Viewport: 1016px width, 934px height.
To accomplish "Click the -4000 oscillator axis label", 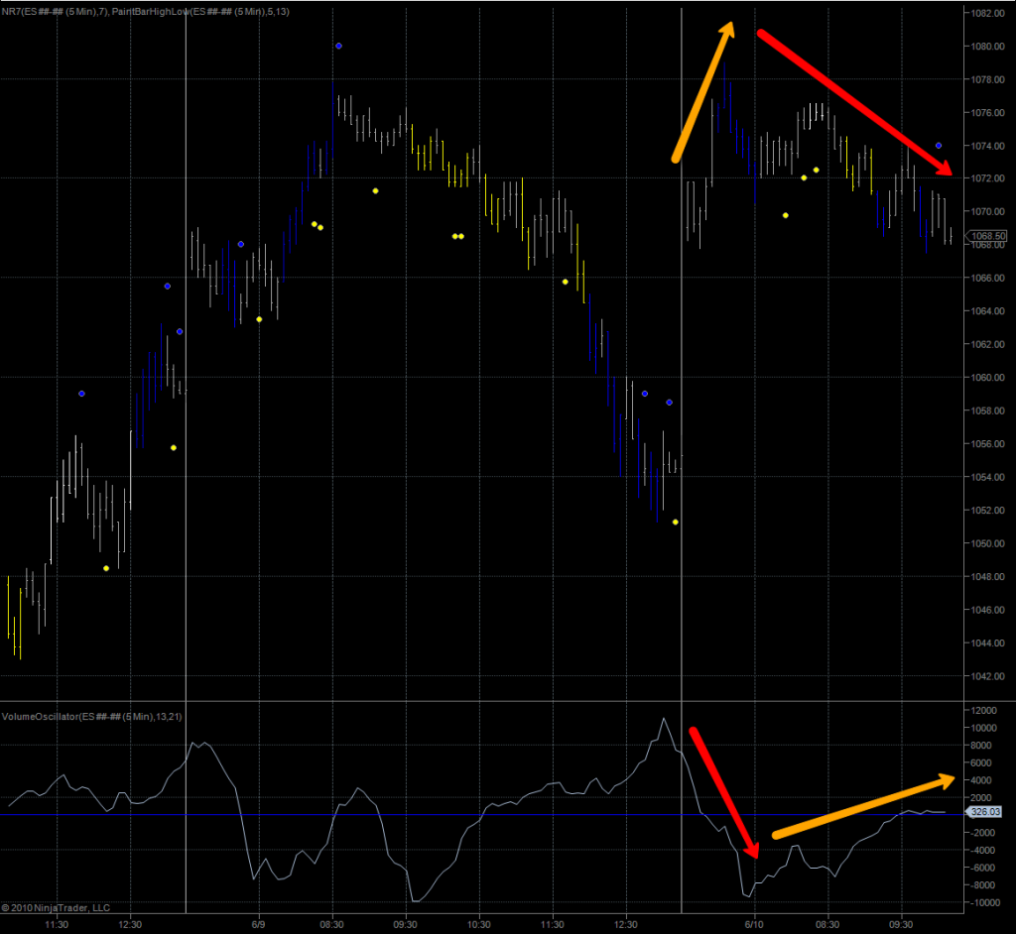I will pyautogui.click(x=981, y=850).
